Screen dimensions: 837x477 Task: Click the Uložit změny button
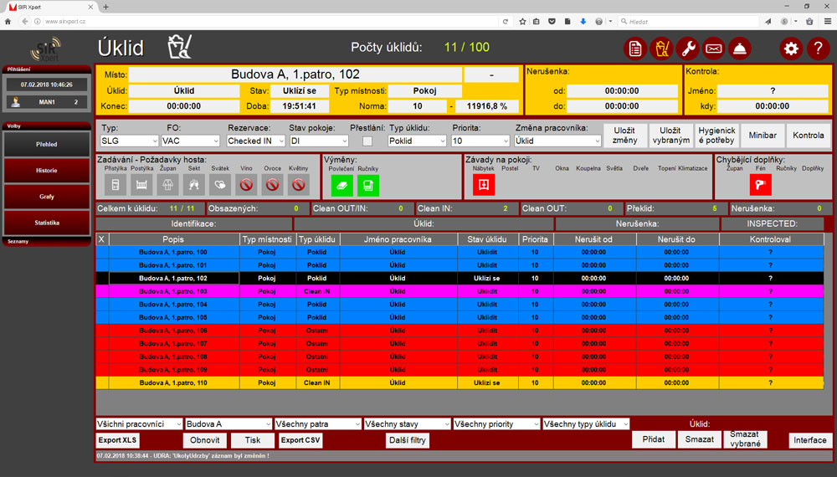click(x=625, y=135)
